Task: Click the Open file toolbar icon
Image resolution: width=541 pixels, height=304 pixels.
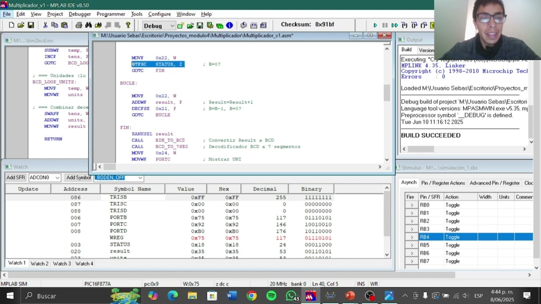Action: coord(21,25)
